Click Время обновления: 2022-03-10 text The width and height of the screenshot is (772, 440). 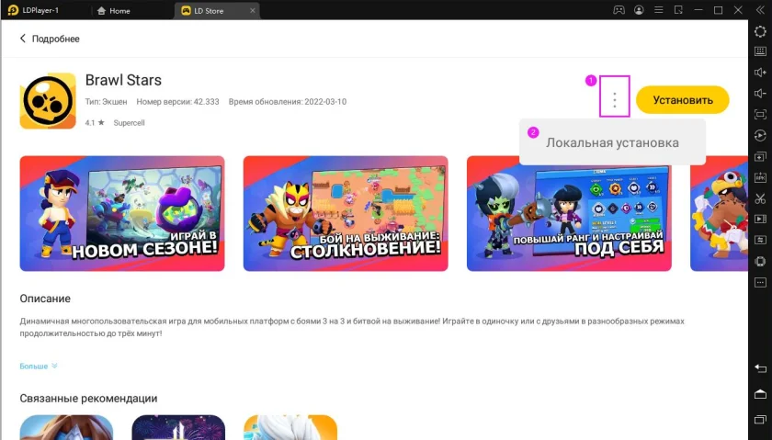(x=288, y=101)
